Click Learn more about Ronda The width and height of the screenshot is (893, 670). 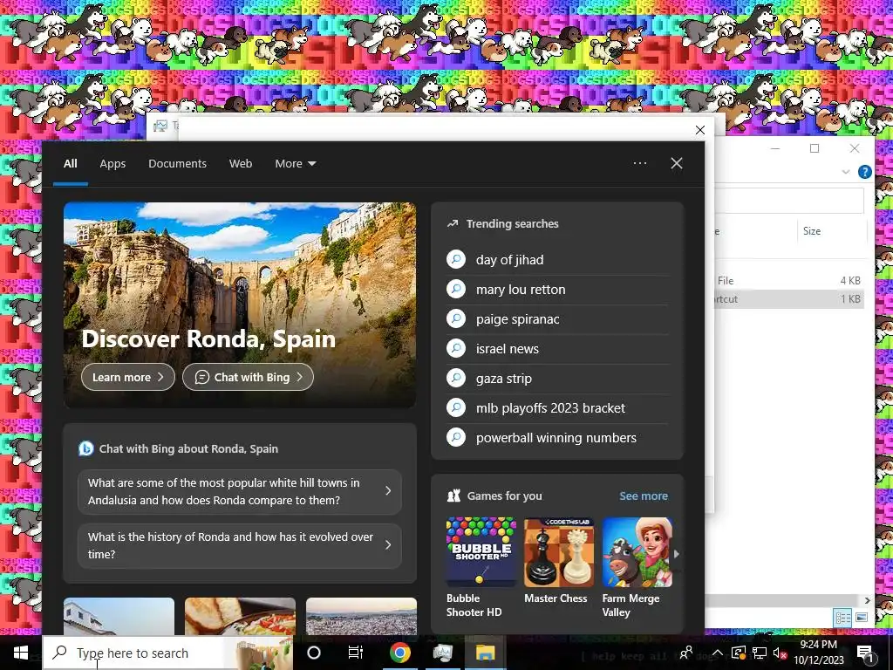pos(128,377)
